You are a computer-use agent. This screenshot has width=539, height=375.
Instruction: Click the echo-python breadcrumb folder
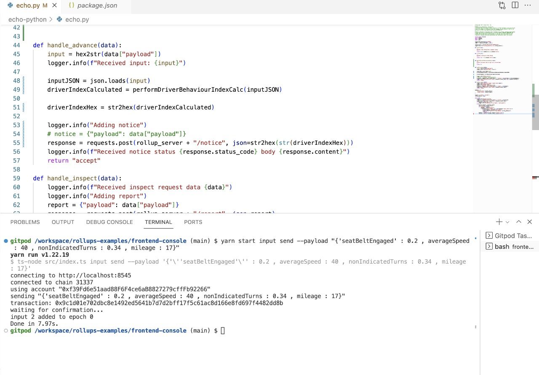pos(28,19)
